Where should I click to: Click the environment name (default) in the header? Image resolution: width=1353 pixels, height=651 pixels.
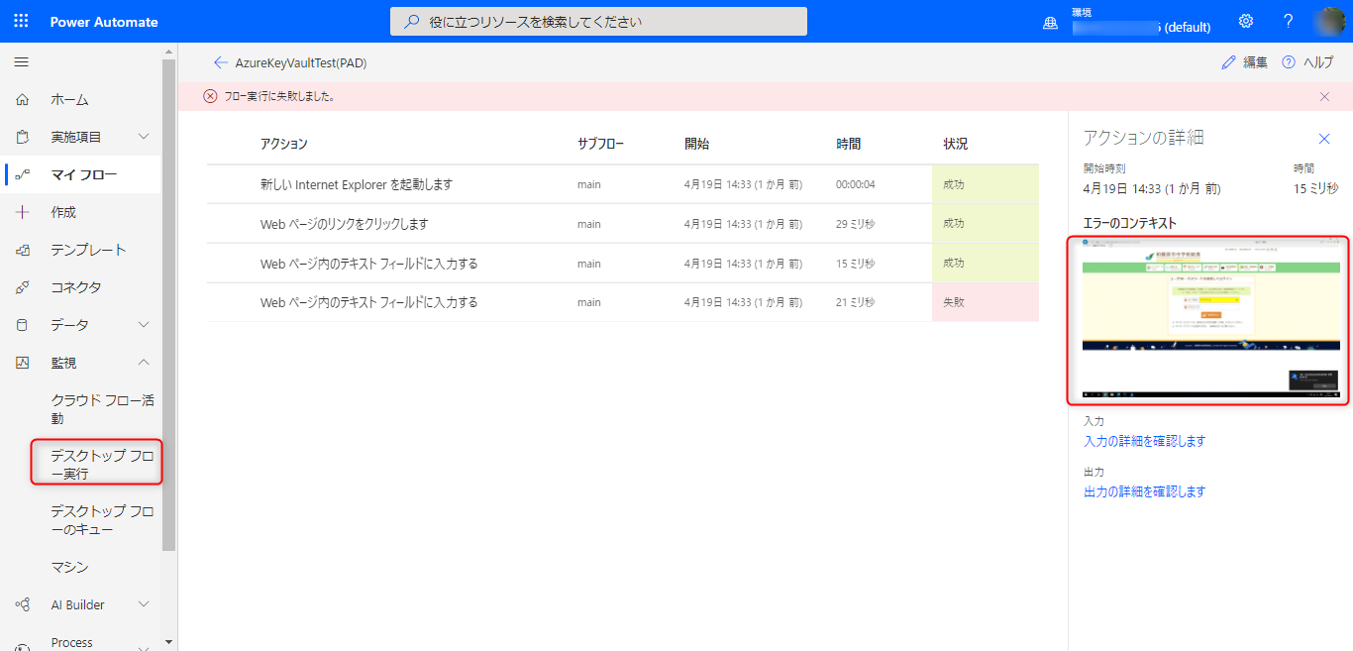coord(1142,27)
